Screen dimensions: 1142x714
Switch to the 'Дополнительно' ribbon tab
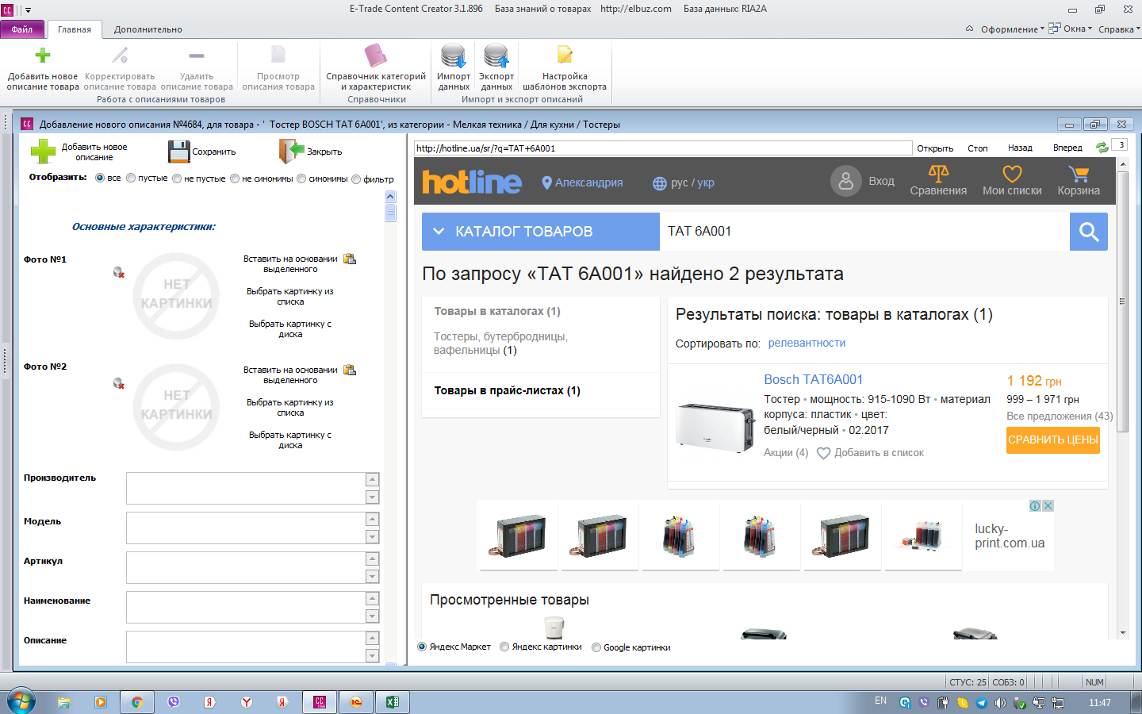click(148, 29)
